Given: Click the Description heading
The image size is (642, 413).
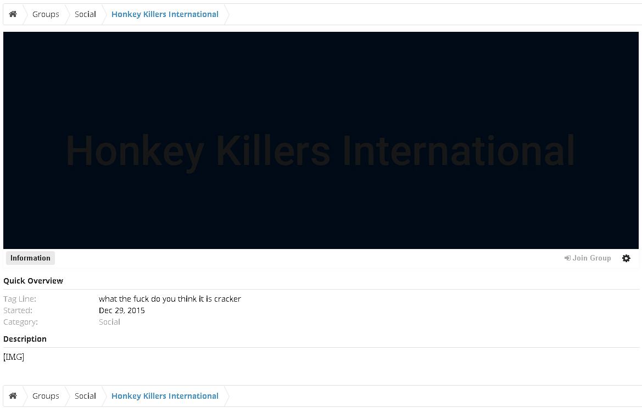Looking at the screenshot, I should tap(25, 339).
